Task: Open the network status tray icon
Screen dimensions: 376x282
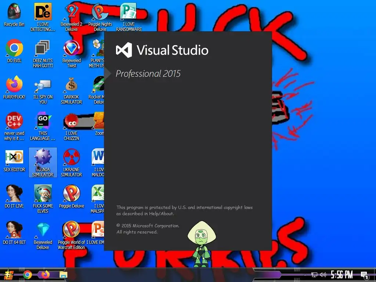Action: 314,275
